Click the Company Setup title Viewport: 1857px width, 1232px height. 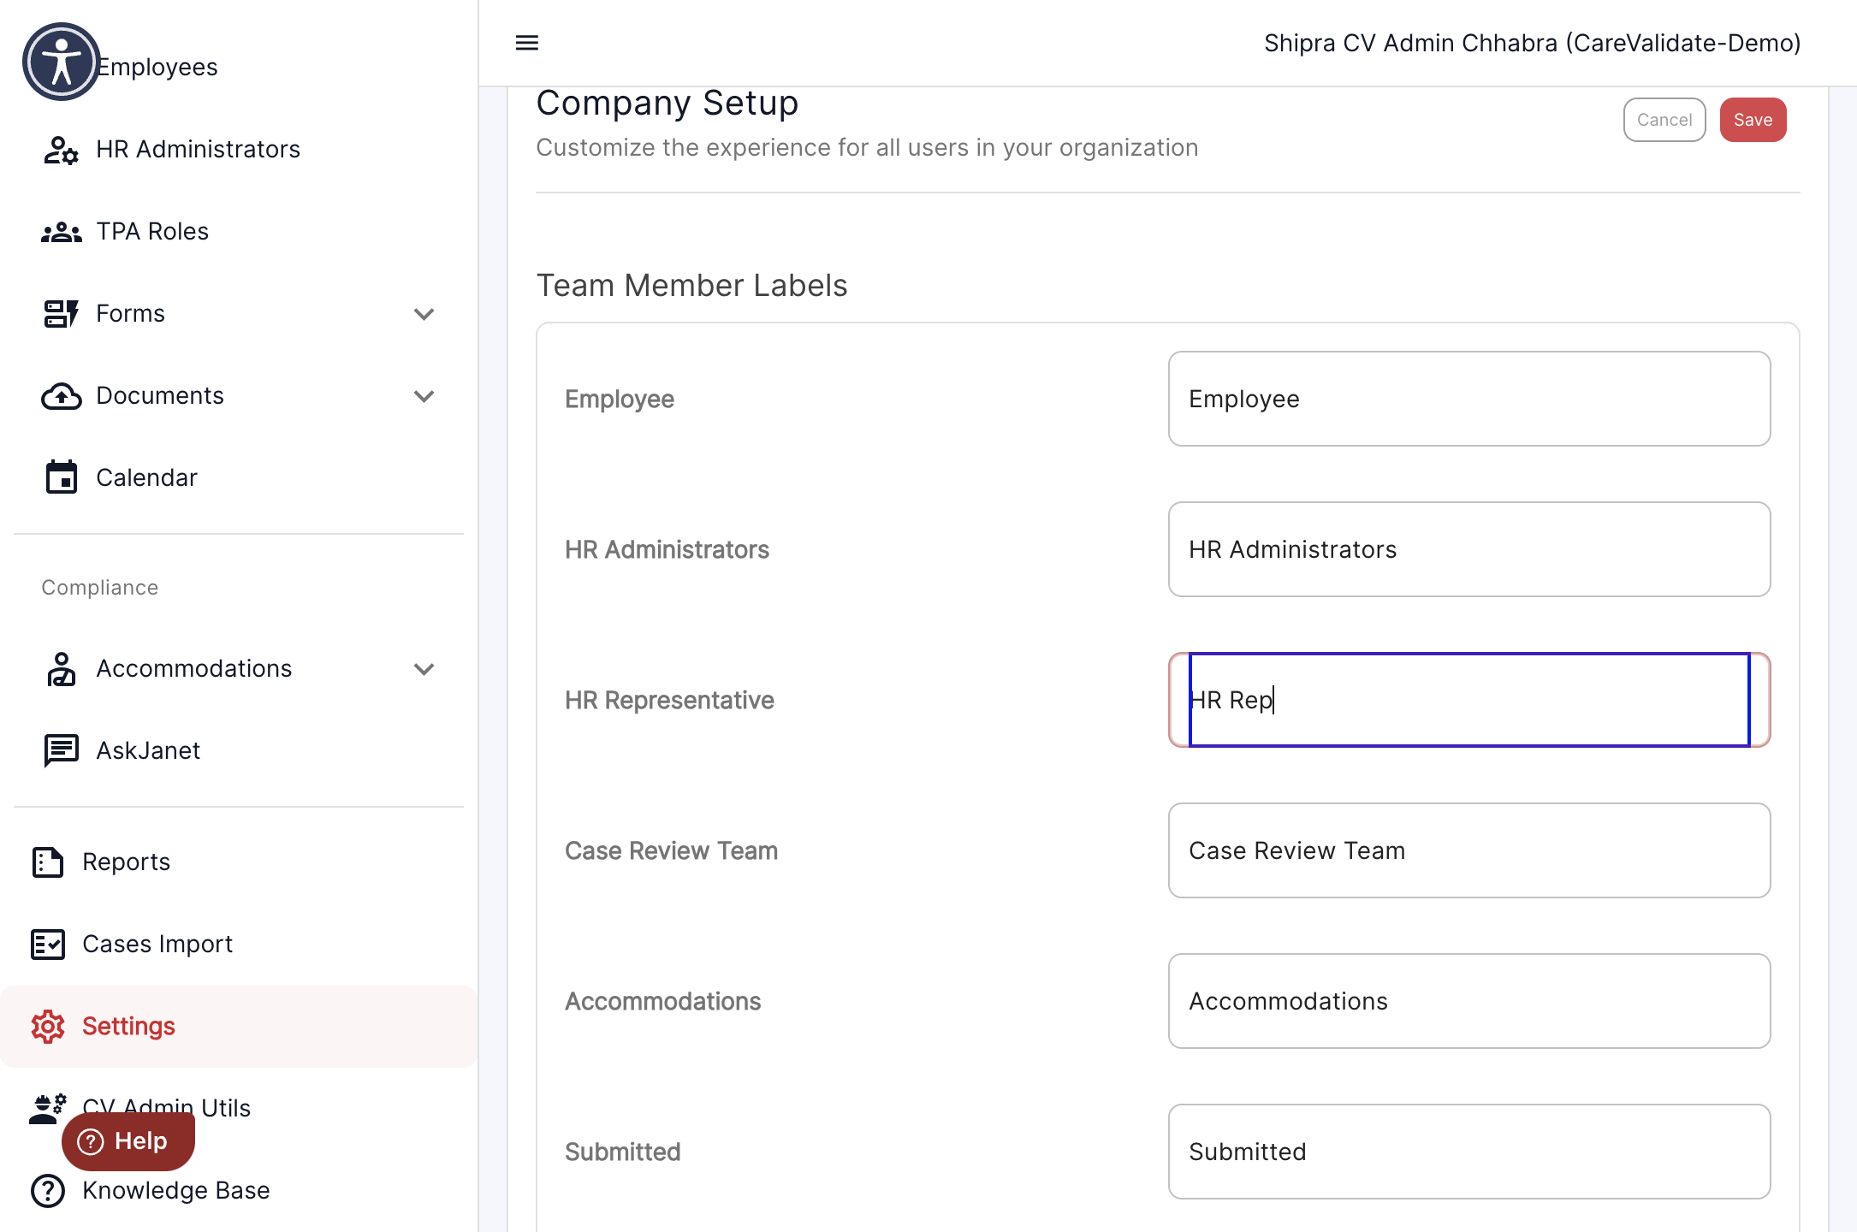667,103
